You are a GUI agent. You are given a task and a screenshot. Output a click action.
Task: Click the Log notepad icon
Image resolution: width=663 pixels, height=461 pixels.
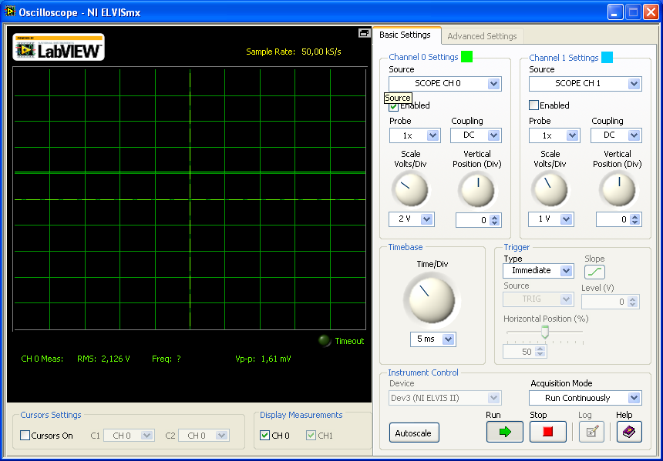coord(591,432)
